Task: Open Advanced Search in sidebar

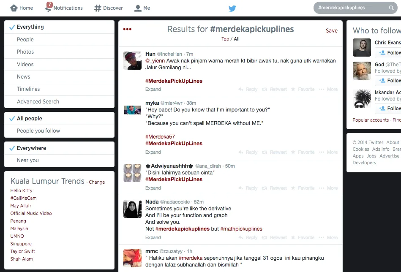Action: (x=38, y=102)
